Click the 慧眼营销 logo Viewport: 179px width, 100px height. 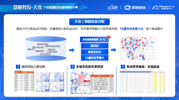click(135, 7)
